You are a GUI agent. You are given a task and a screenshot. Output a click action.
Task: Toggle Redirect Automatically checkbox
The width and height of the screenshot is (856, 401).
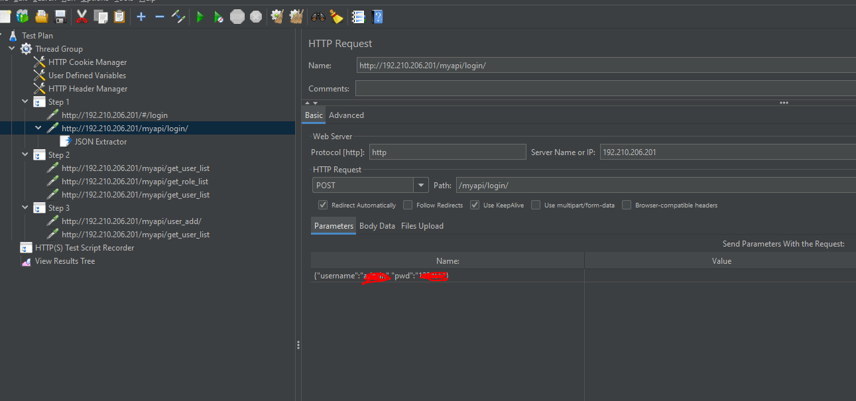point(323,205)
